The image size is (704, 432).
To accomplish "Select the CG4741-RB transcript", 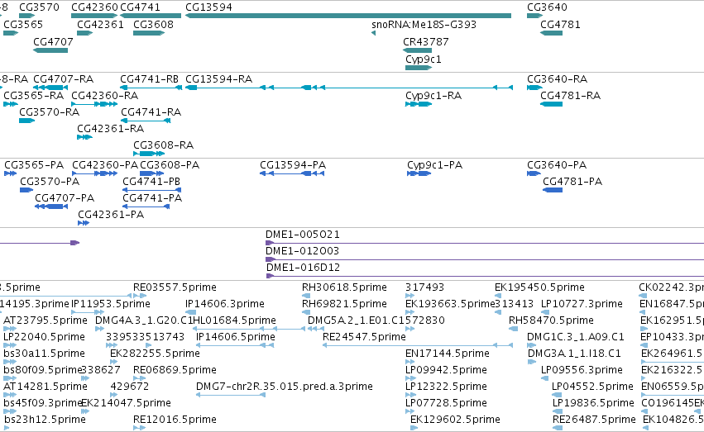I will (151, 88).
